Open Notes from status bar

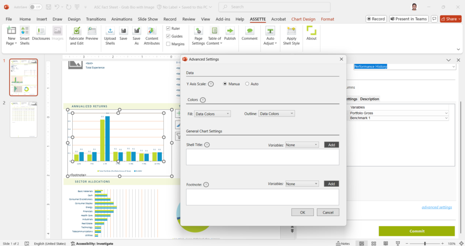343,243
